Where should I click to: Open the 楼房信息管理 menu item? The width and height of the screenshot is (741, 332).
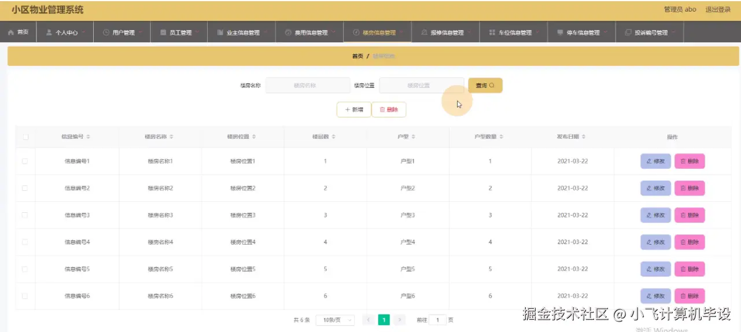(x=378, y=32)
